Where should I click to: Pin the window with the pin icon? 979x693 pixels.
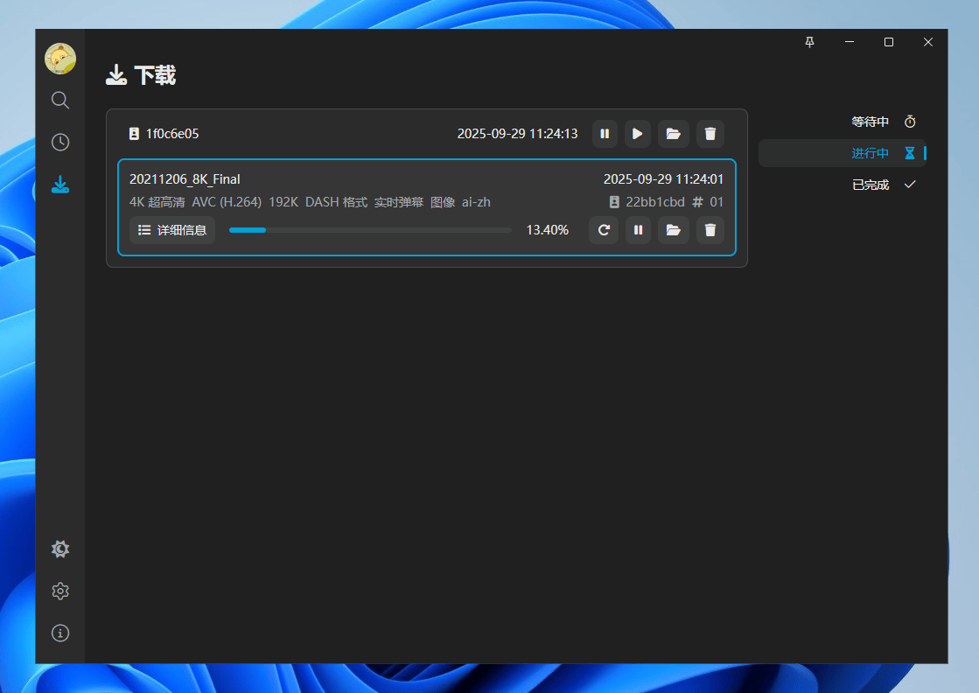point(809,42)
